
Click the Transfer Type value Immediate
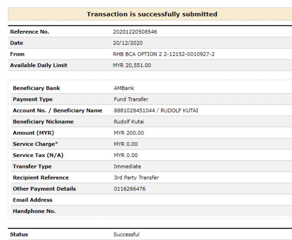pos(127,167)
